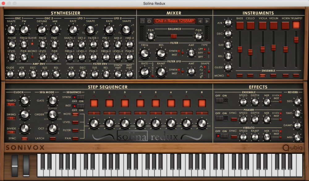Click the reverb DAMP knob
This screenshot has width=309, height=181.
(297, 125)
